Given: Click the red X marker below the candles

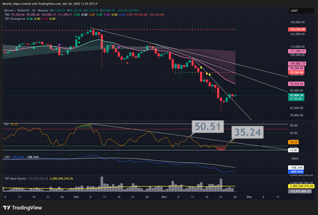Looking at the screenshot, I should click(x=127, y=63).
